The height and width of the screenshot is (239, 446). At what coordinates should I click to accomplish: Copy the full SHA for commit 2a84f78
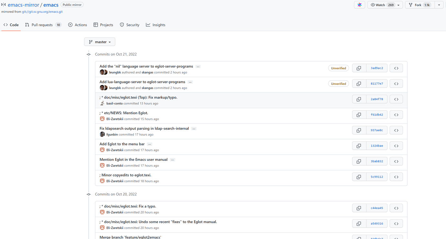pyautogui.click(x=359, y=99)
